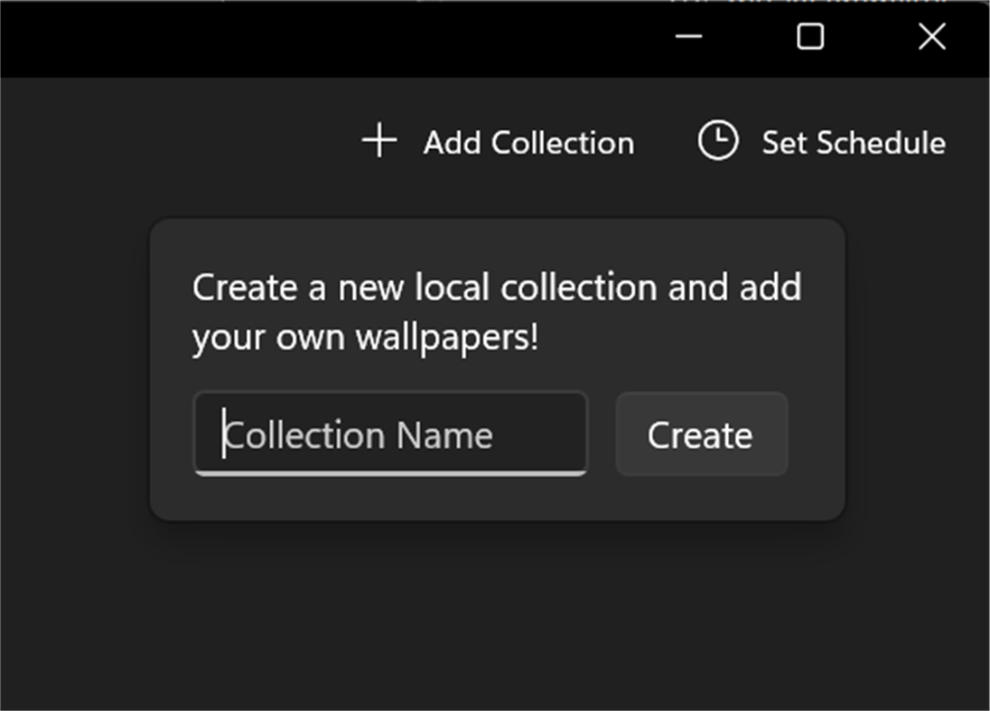Select the plus symbol to start a new collection
This screenshot has height=711, width=990.
[378, 142]
